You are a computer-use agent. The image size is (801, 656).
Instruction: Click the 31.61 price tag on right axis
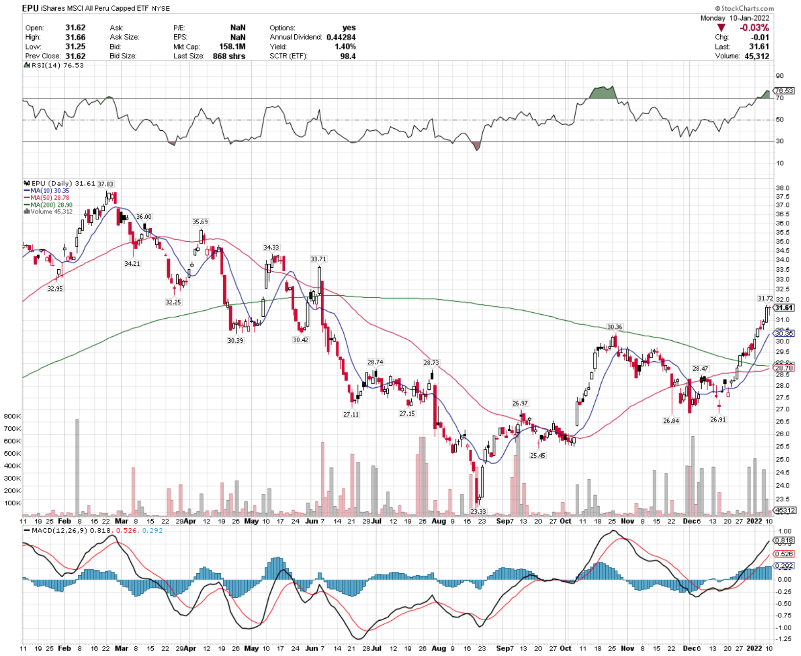click(784, 308)
